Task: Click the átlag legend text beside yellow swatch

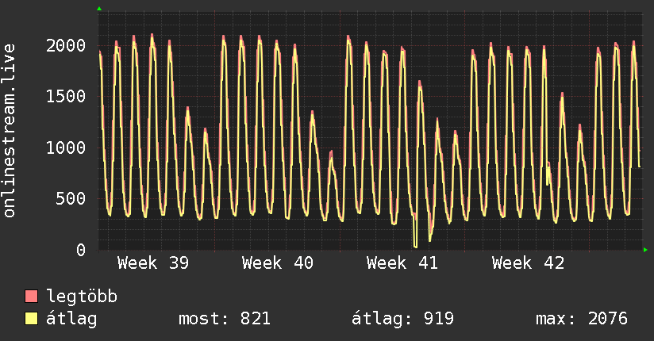Action: (71, 319)
